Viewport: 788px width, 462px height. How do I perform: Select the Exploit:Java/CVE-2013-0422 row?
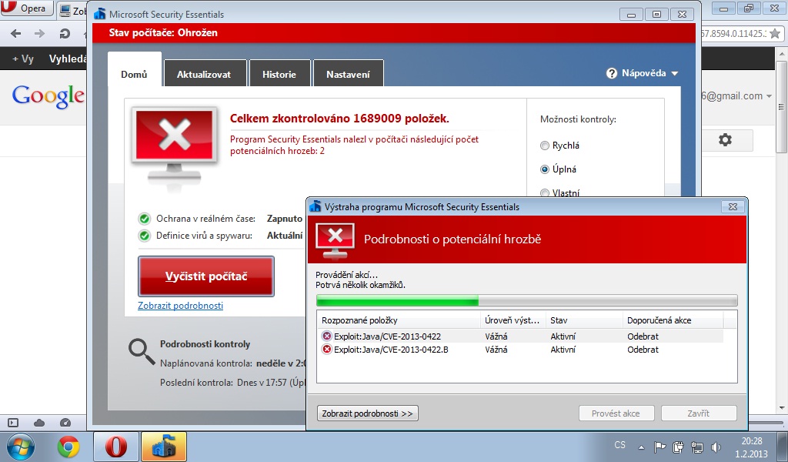[x=520, y=336]
